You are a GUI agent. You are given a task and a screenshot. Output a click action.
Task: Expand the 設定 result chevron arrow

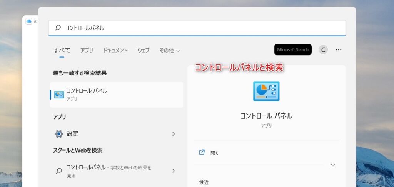[x=174, y=134]
